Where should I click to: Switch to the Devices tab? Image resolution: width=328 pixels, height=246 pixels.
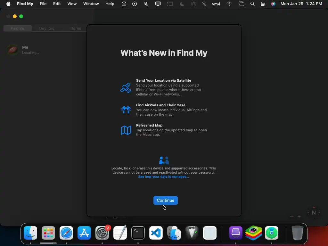pyautogui.click(x=47, y=28)
